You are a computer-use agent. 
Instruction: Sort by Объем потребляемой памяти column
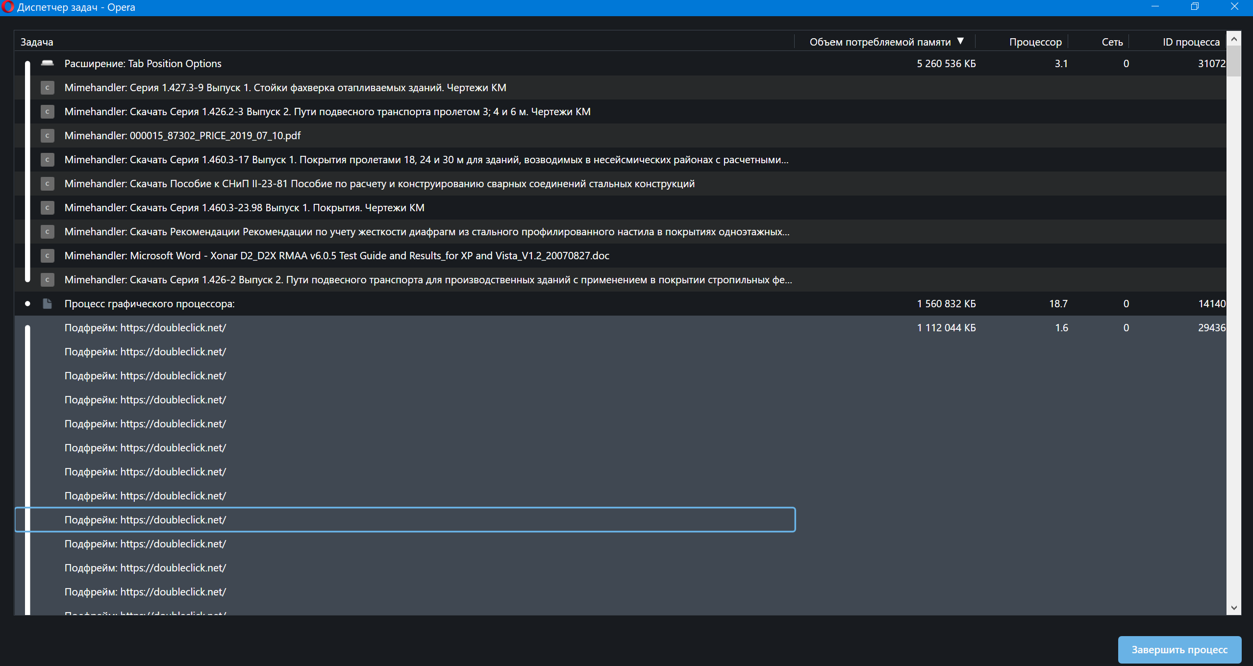coord(880,42)
